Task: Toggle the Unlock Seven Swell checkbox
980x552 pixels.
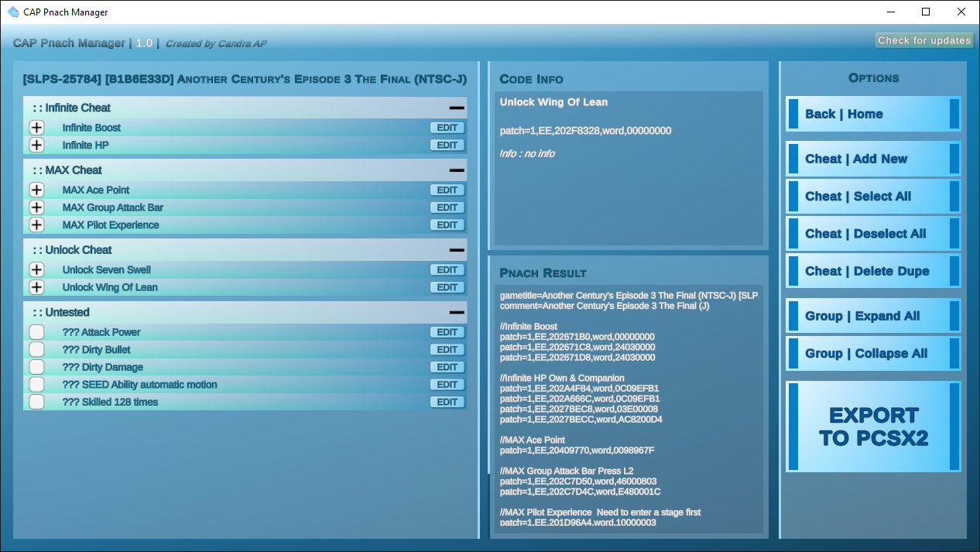Action: tap(36, 269)
